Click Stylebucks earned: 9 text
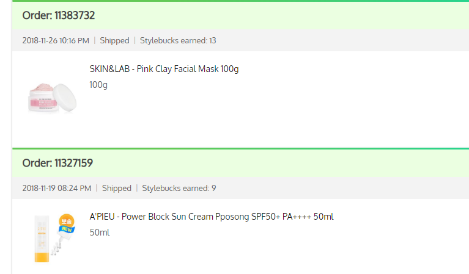The image size is (469, 274). [179, 188]
